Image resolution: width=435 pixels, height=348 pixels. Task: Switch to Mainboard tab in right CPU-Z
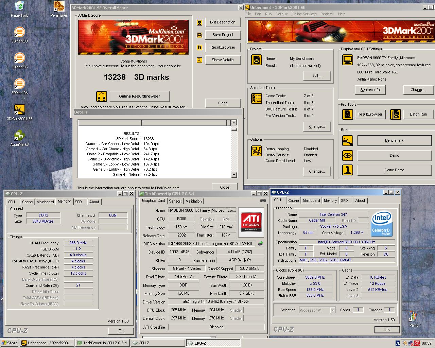[311, 201]
